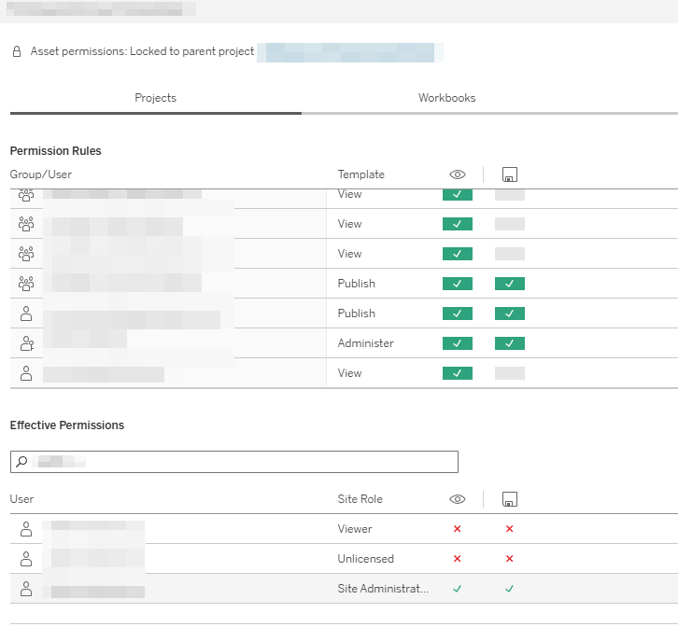Click the user icon in the Viewer row

tap(26, 529)
